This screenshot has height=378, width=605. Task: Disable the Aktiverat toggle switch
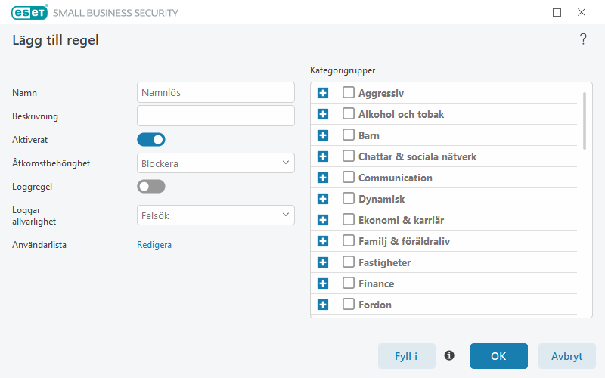151,140
